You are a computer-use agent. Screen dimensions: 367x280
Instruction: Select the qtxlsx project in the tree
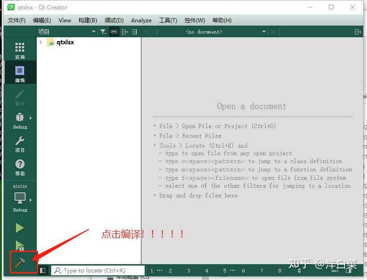tap(65, 42)
